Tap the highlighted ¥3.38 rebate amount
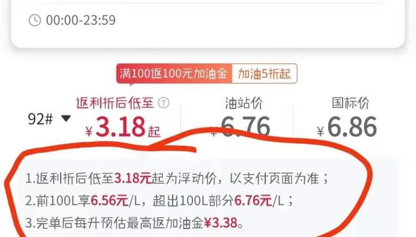The height and width of the screenshot is (237, 416). pyautogui.click(x=221, y=223)
